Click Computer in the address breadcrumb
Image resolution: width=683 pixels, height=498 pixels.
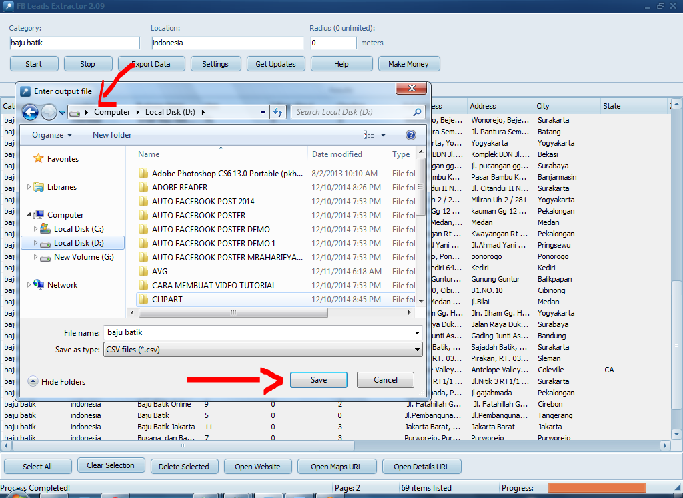tap(112, 112)
